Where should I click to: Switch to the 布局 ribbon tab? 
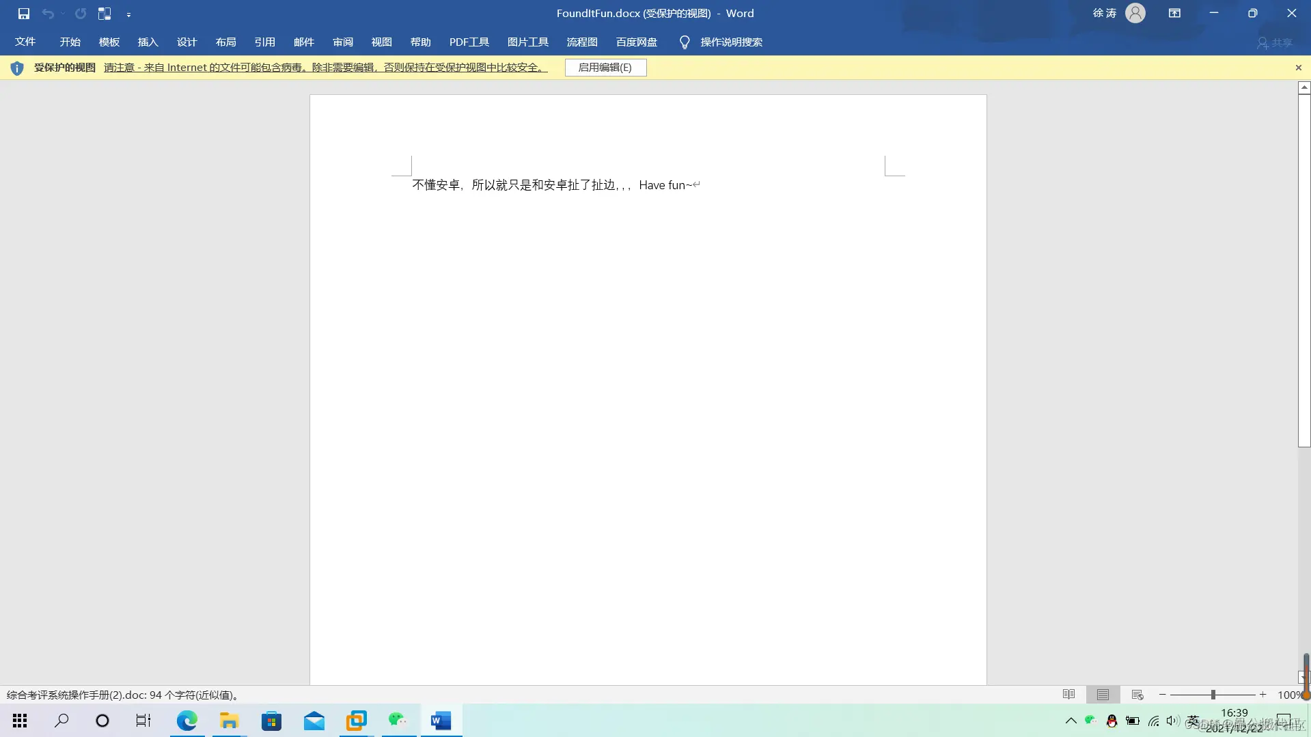pyautogui.click(x=225, y=42)
